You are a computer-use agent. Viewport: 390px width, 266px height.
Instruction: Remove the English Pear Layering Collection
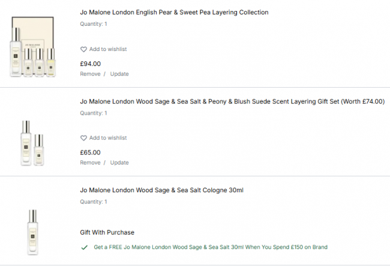coord(91,74)
